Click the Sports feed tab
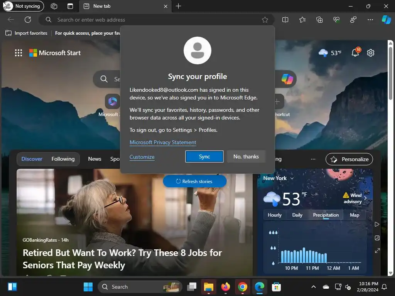This screenshot has height=296, width=395. click(115, 159)
